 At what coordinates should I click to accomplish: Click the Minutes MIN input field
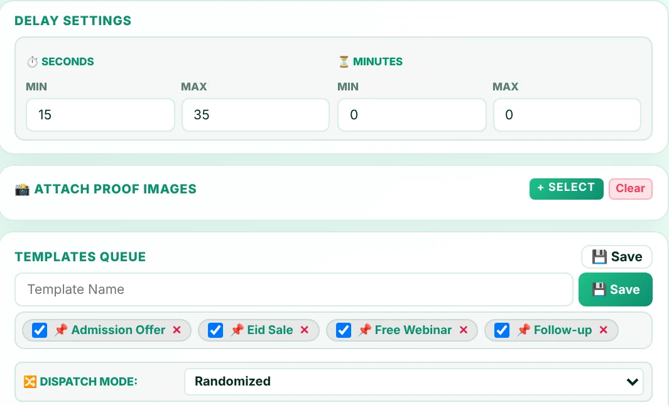tap(411, 115)
